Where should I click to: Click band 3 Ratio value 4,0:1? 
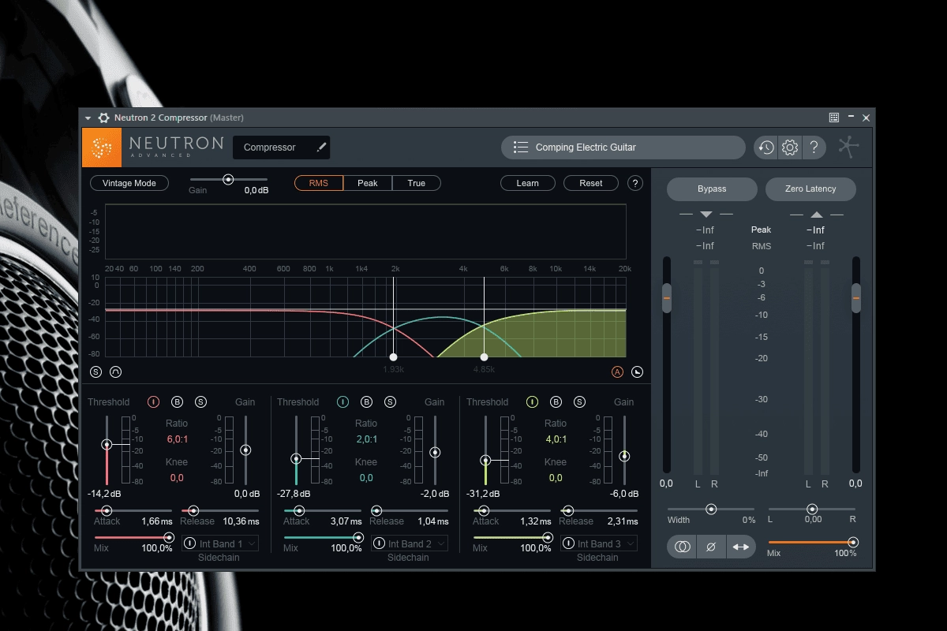tap(556, 439)
